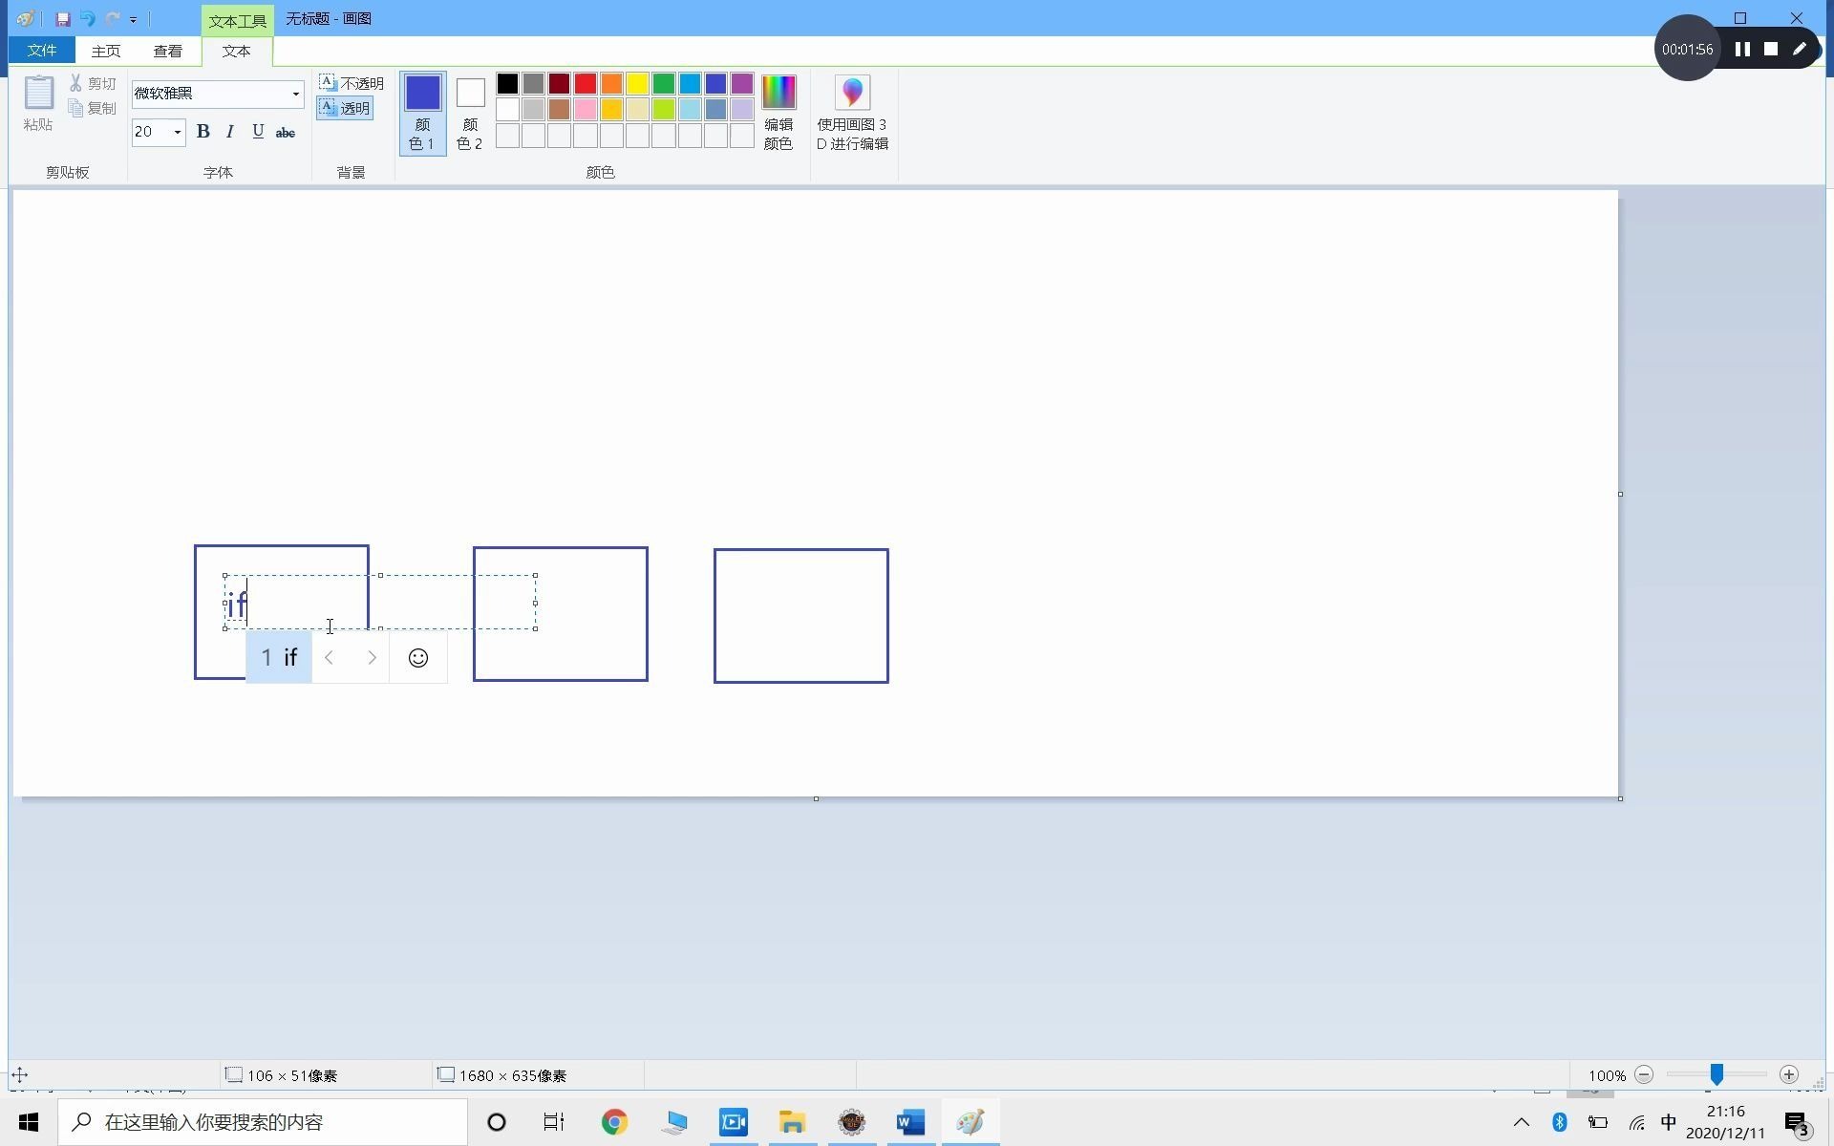This screenshot has width=1834, height=1146.
Task: Pick the dark red color swatch
Action: (560, 84)
